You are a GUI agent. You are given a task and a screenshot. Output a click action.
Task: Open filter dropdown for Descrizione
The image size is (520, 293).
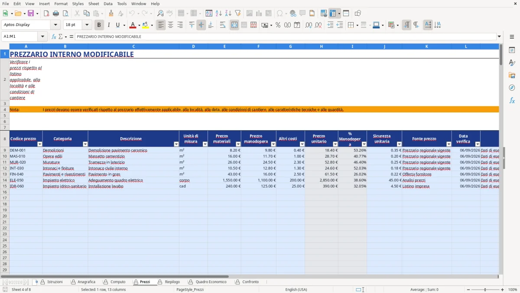(x=176, y=144)
